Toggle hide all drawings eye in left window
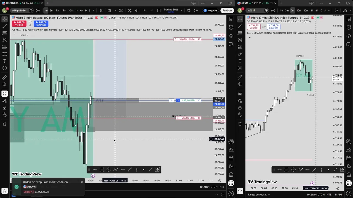The height and width of the screenshot is (198, 353). [4, 114]
